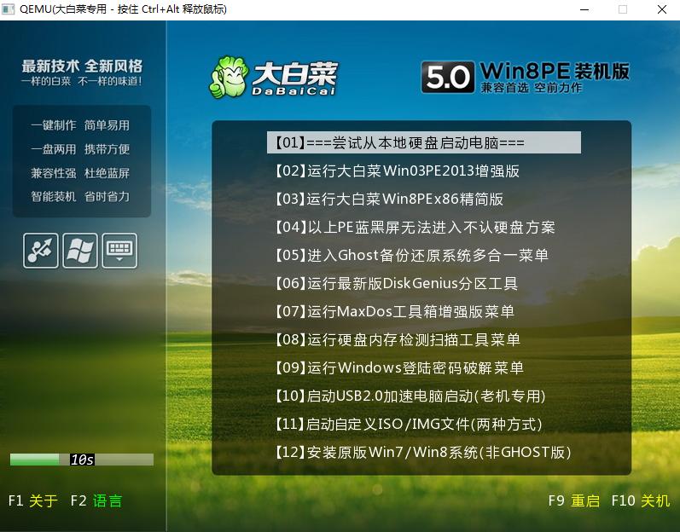680x532 pixels.
Task: Click F2 语言 language option
Action: pyautogui.click(x=96, y=500)
